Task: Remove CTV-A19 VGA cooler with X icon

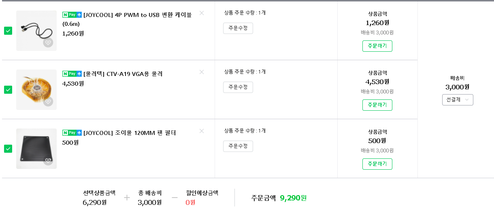Action: click(202, 72)
